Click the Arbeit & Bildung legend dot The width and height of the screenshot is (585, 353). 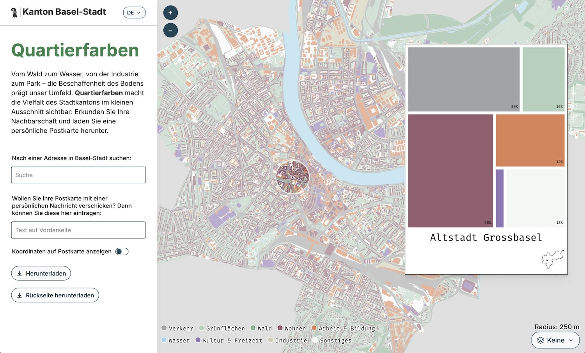click(x=314, y=328)
